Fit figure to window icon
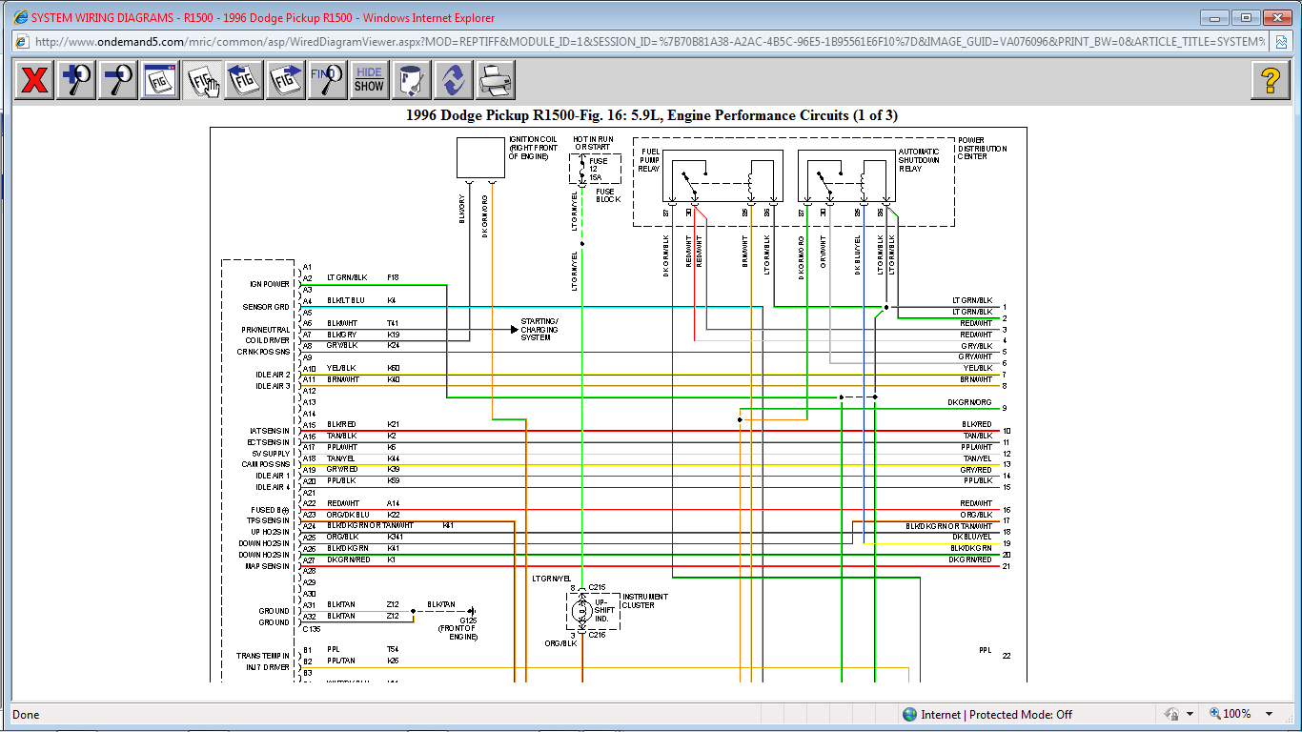Viewport: 1302px width, 732px height. click(x=160, y=80)
